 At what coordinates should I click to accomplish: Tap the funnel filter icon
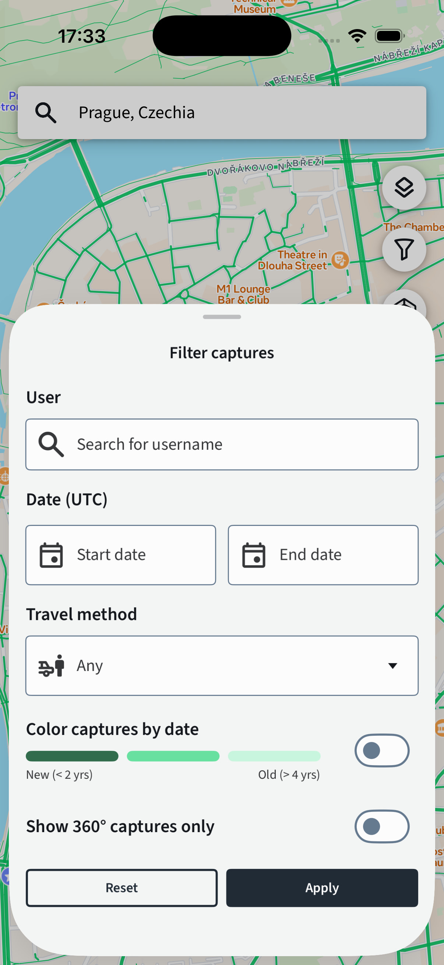pyautogui.click(x=404, y=250)
